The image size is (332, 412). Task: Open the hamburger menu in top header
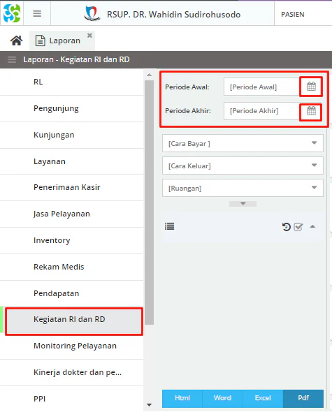coord(37,13)
